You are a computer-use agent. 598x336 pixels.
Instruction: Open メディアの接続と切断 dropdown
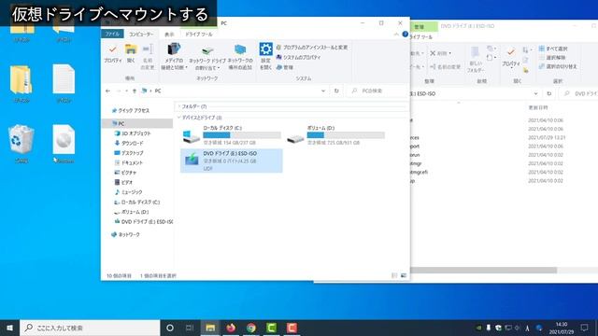(174, 56)
